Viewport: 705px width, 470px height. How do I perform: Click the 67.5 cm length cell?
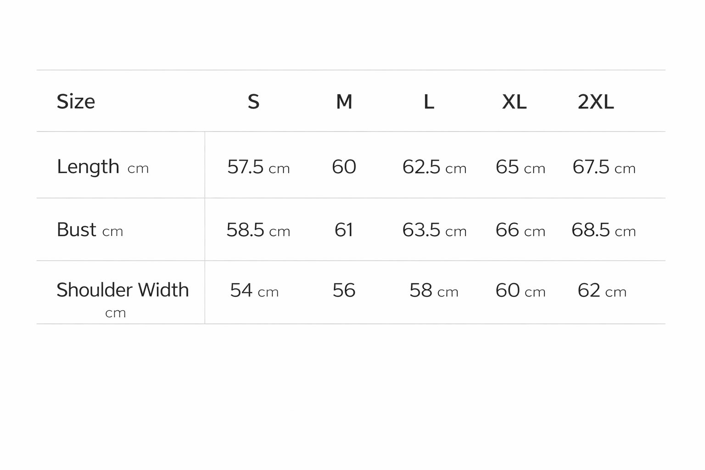(x=604, y=167)
